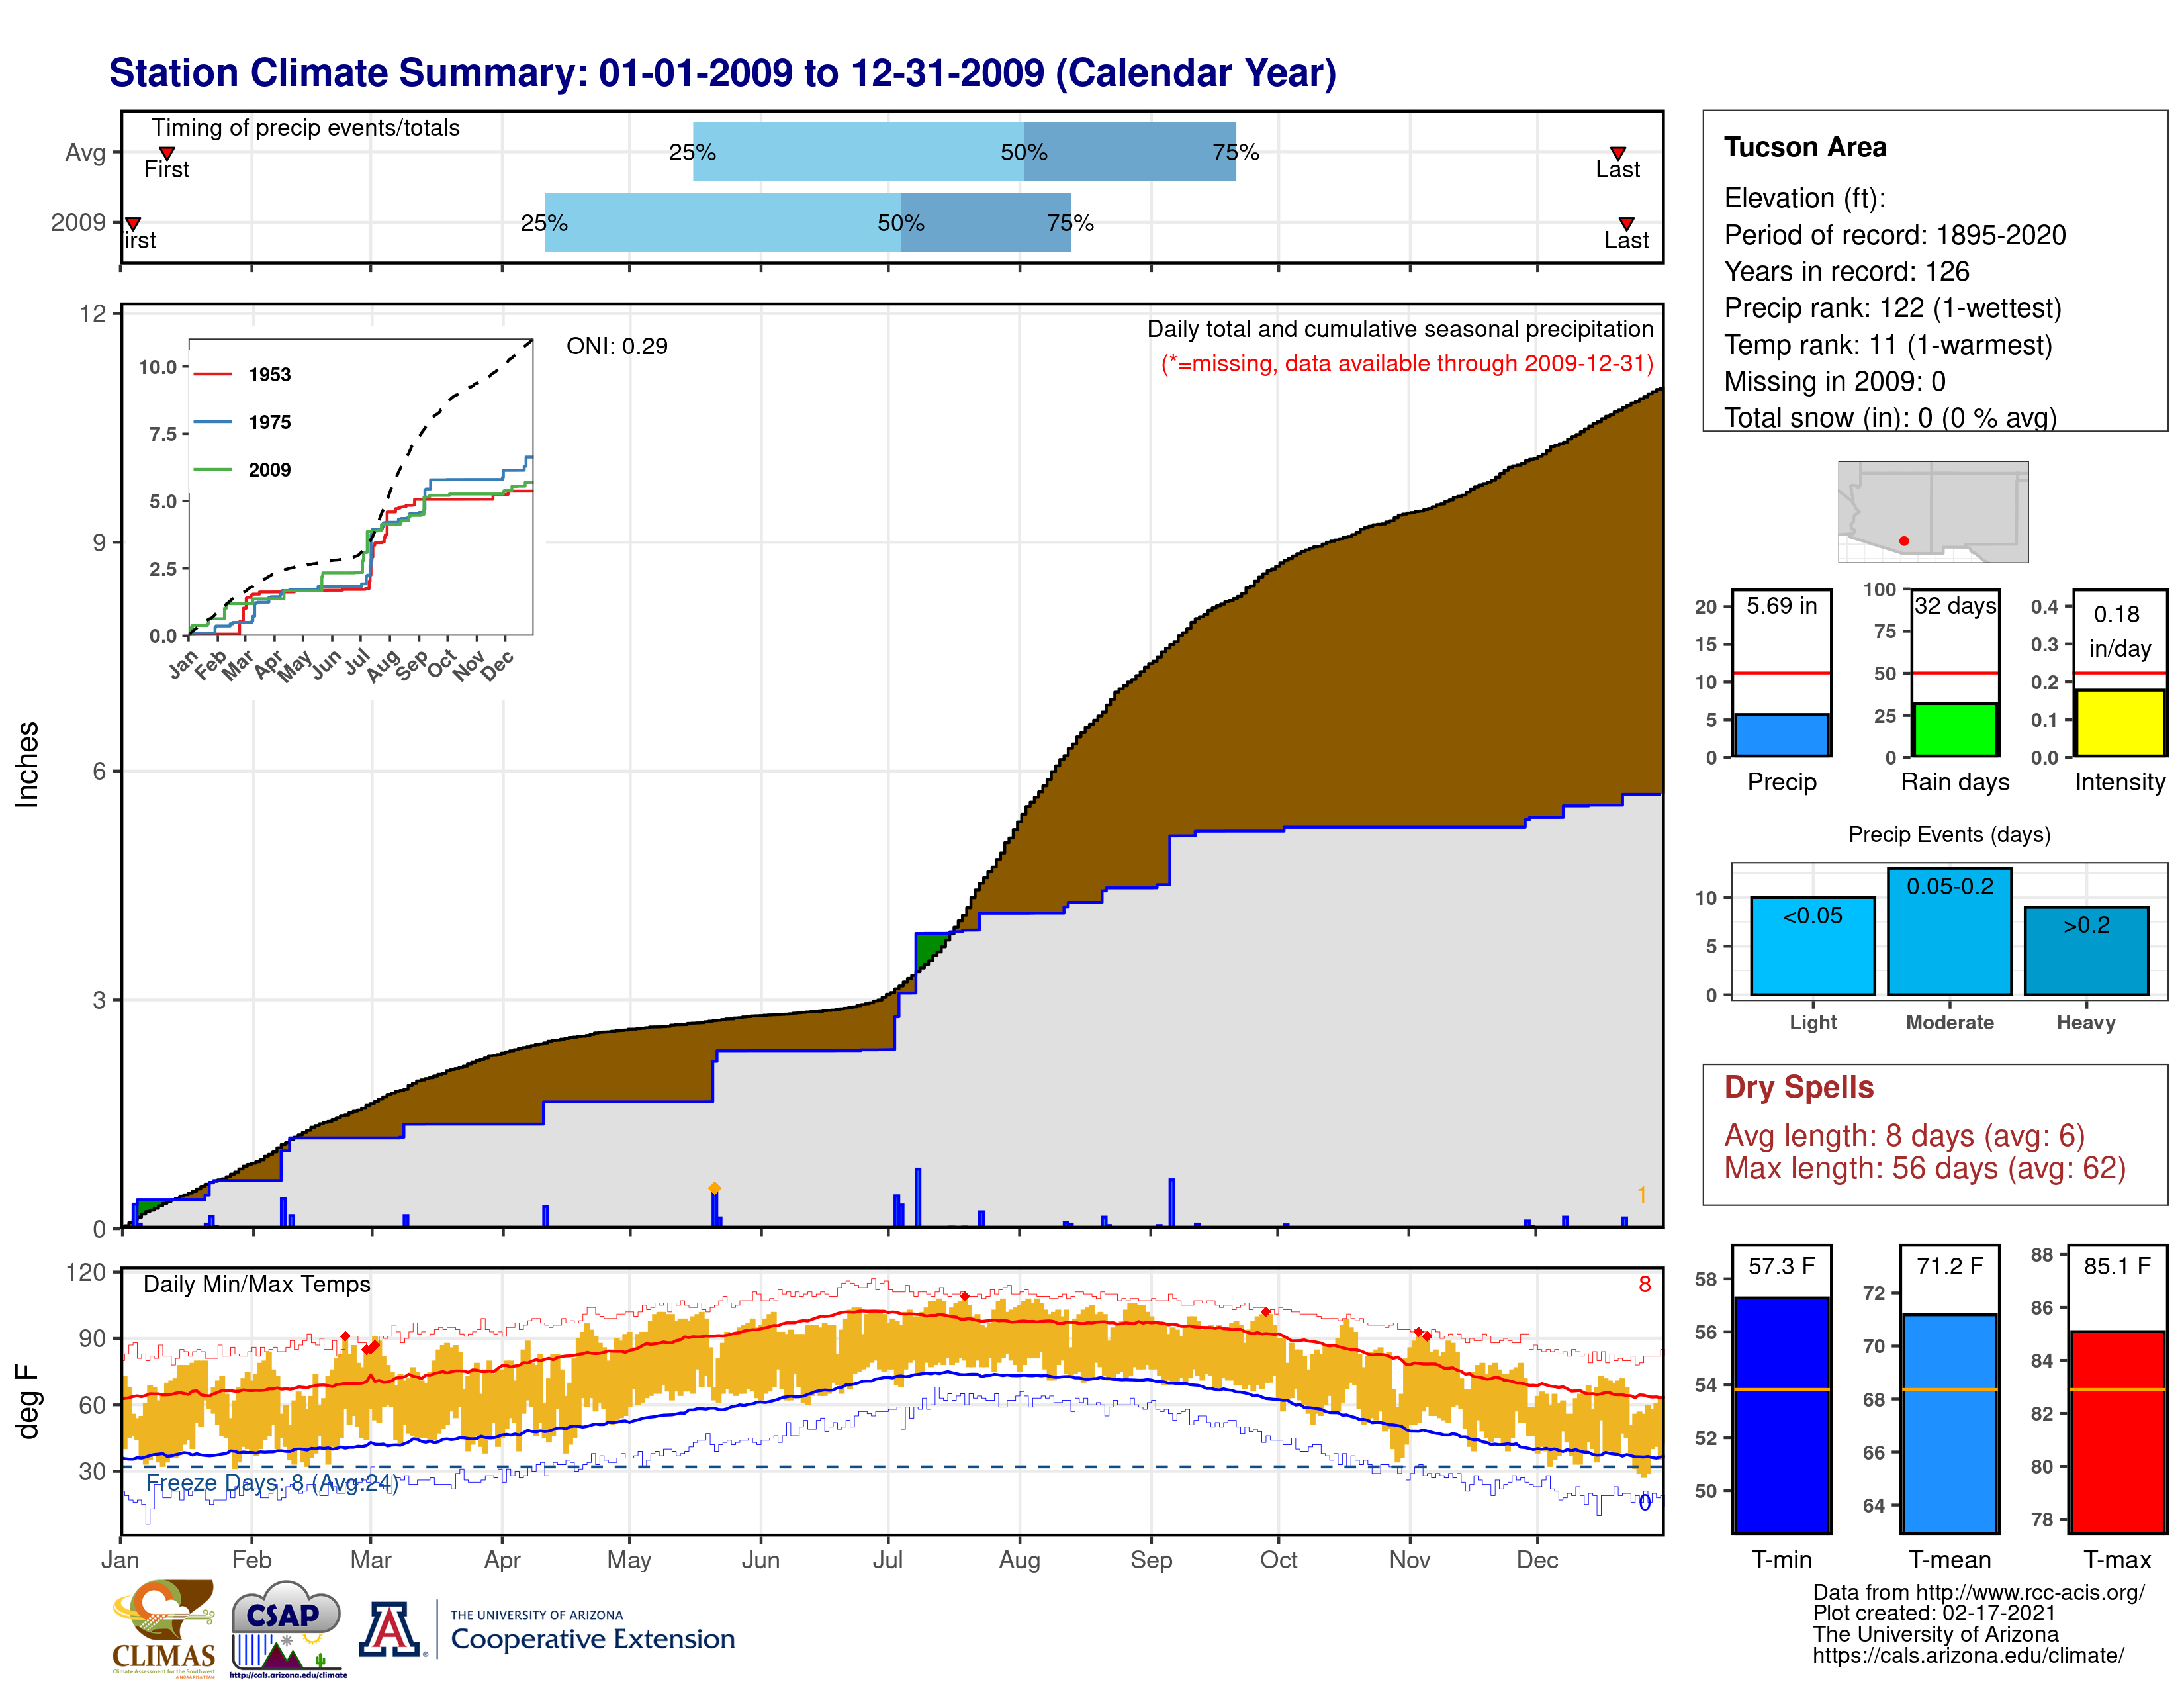2184x1688 pixels.
Task: Click the yellow Intensity bar
Action: pos(2119,723)
